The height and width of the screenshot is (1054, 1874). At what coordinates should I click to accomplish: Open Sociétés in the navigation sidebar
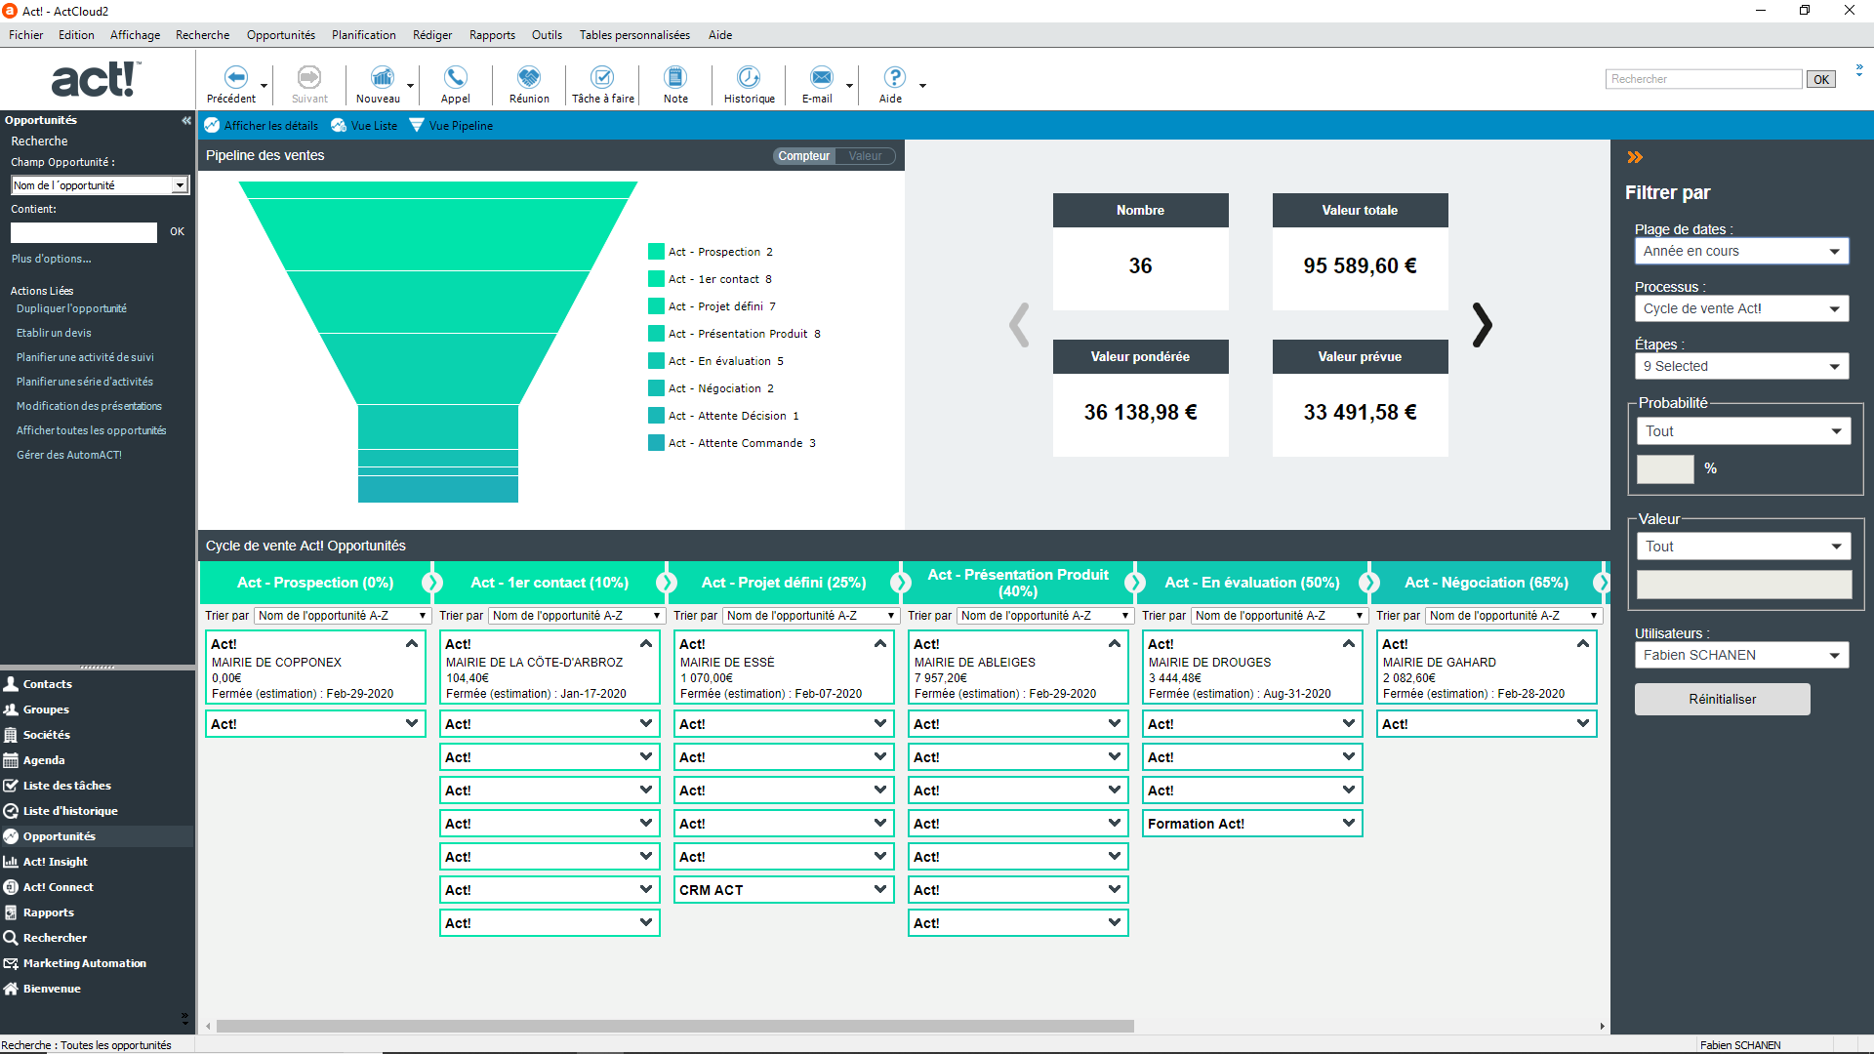coord(46,735)
